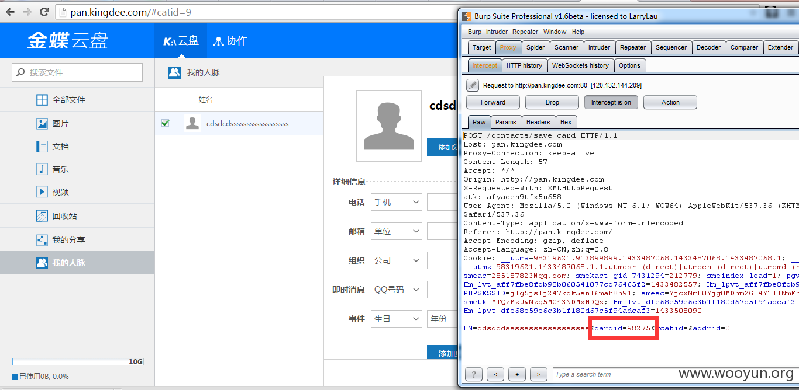This screenshot has width=799, height=390.
Task: Switch to the Params view tab
Action: point(505,122)
